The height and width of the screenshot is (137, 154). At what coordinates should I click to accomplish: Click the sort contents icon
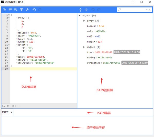16,10
